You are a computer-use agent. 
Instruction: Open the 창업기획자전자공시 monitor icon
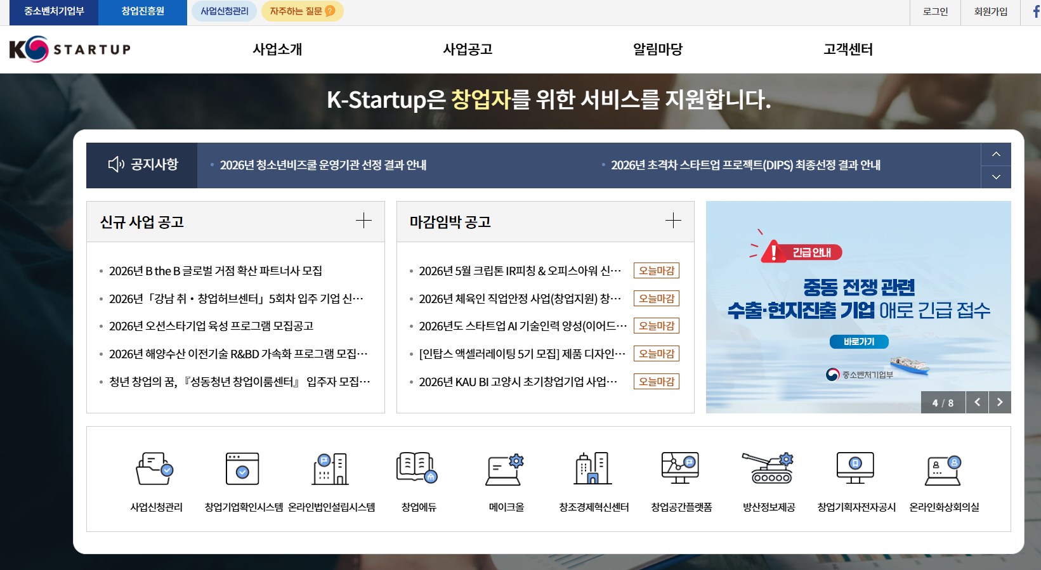tap(855, 468)
